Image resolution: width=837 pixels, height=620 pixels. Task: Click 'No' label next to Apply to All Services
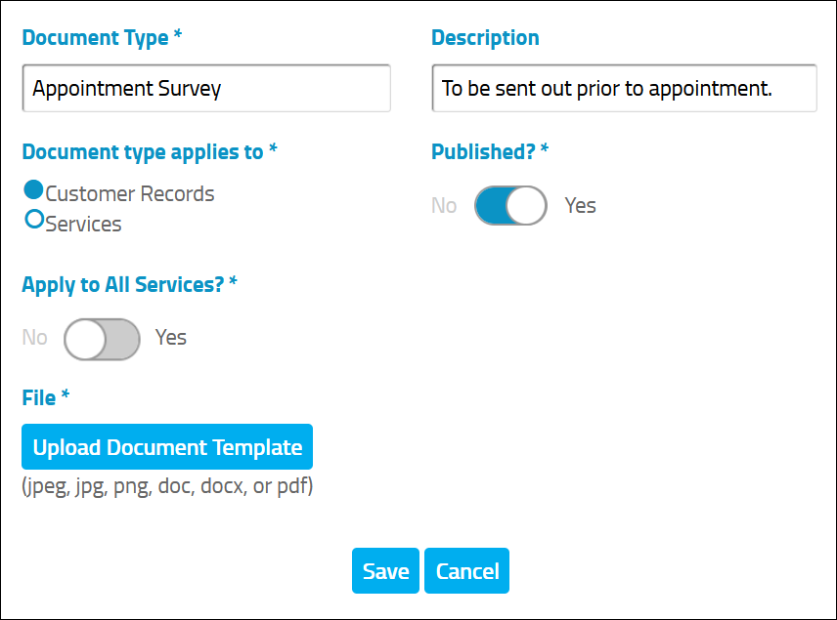[34, 338]
